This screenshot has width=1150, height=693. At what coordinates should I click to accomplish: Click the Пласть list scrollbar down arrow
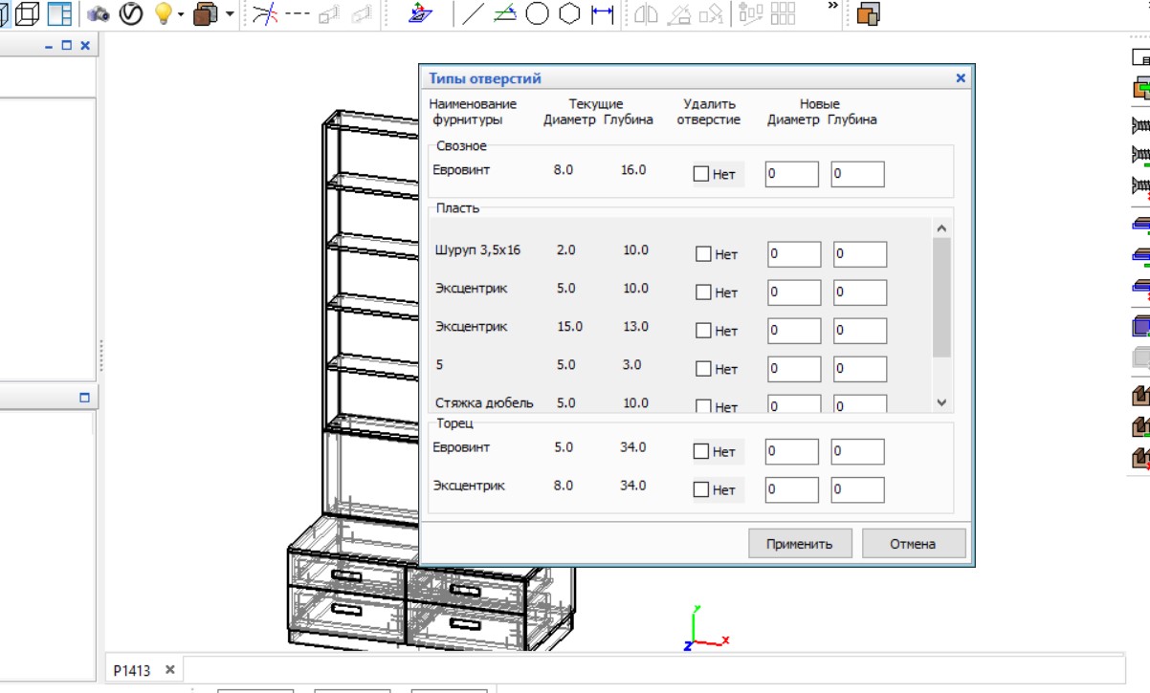940,403
